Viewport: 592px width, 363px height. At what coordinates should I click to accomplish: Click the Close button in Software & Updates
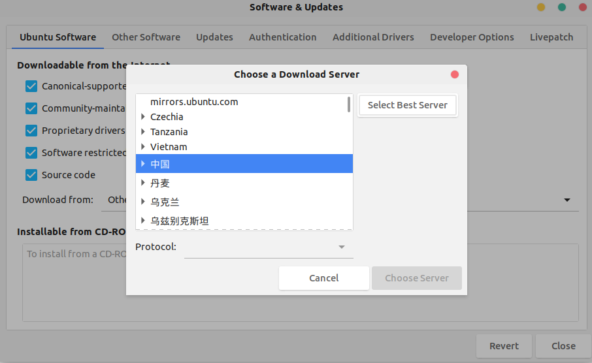563,346
